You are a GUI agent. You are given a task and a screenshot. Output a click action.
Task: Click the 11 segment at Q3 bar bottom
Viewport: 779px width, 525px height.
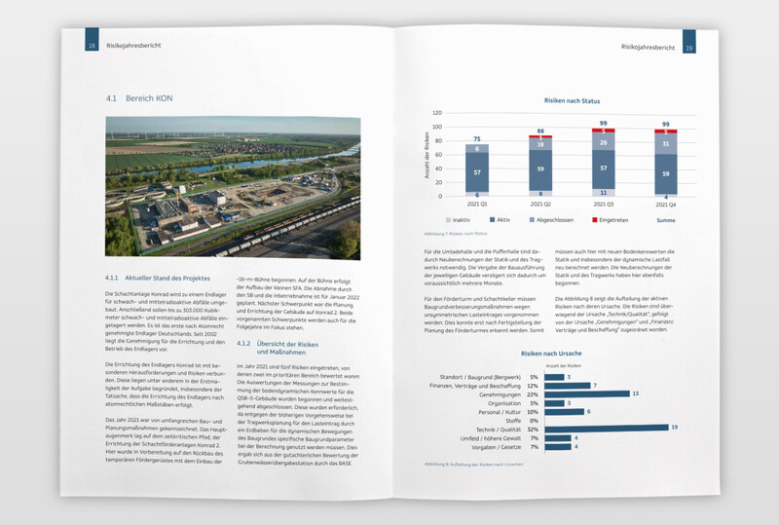pos(603,193)
